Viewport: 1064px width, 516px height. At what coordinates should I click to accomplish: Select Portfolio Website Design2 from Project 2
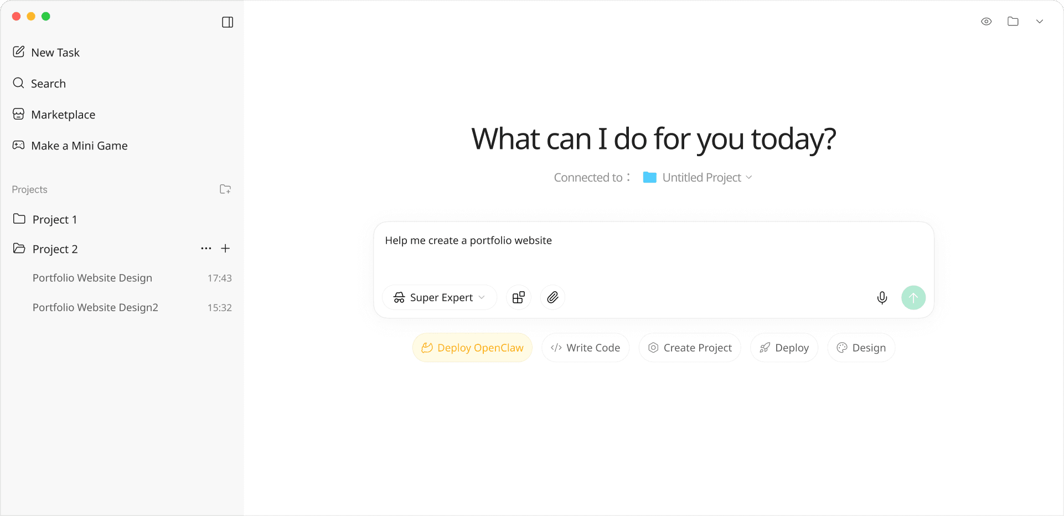pyautogui.click(x=95, y=307)
